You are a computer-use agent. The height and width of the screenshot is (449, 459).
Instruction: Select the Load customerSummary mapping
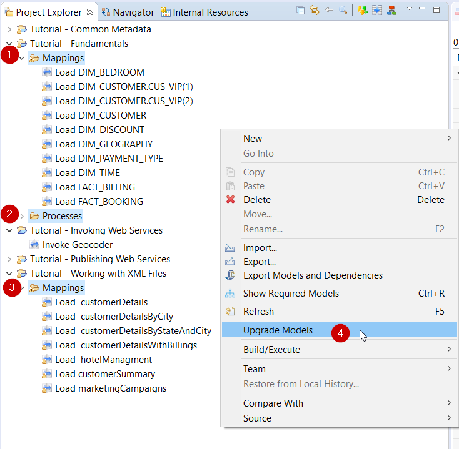[105, 374]
